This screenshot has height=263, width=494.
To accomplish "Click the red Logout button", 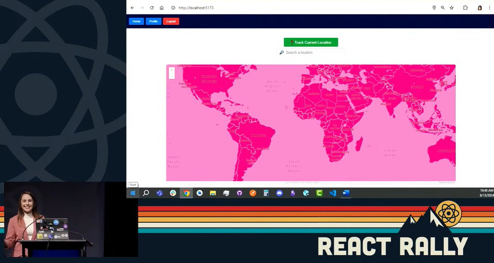I will [x=171, y=21].
